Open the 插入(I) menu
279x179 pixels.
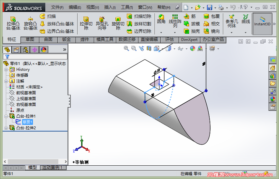click(x=110, y=7)
